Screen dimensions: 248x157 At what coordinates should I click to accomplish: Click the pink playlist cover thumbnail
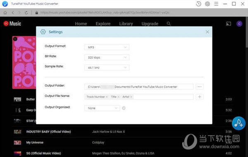click(24, 62)
